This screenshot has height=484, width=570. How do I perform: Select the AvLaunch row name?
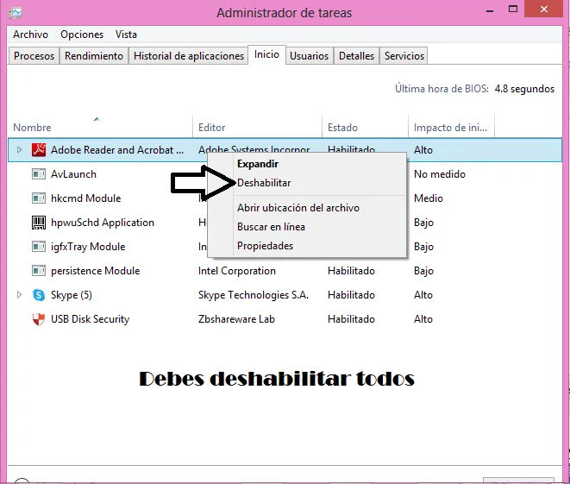click(x=73, y=174)
